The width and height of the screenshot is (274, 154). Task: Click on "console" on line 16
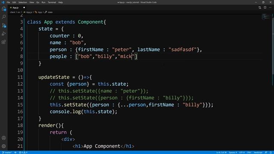point(60,112)
